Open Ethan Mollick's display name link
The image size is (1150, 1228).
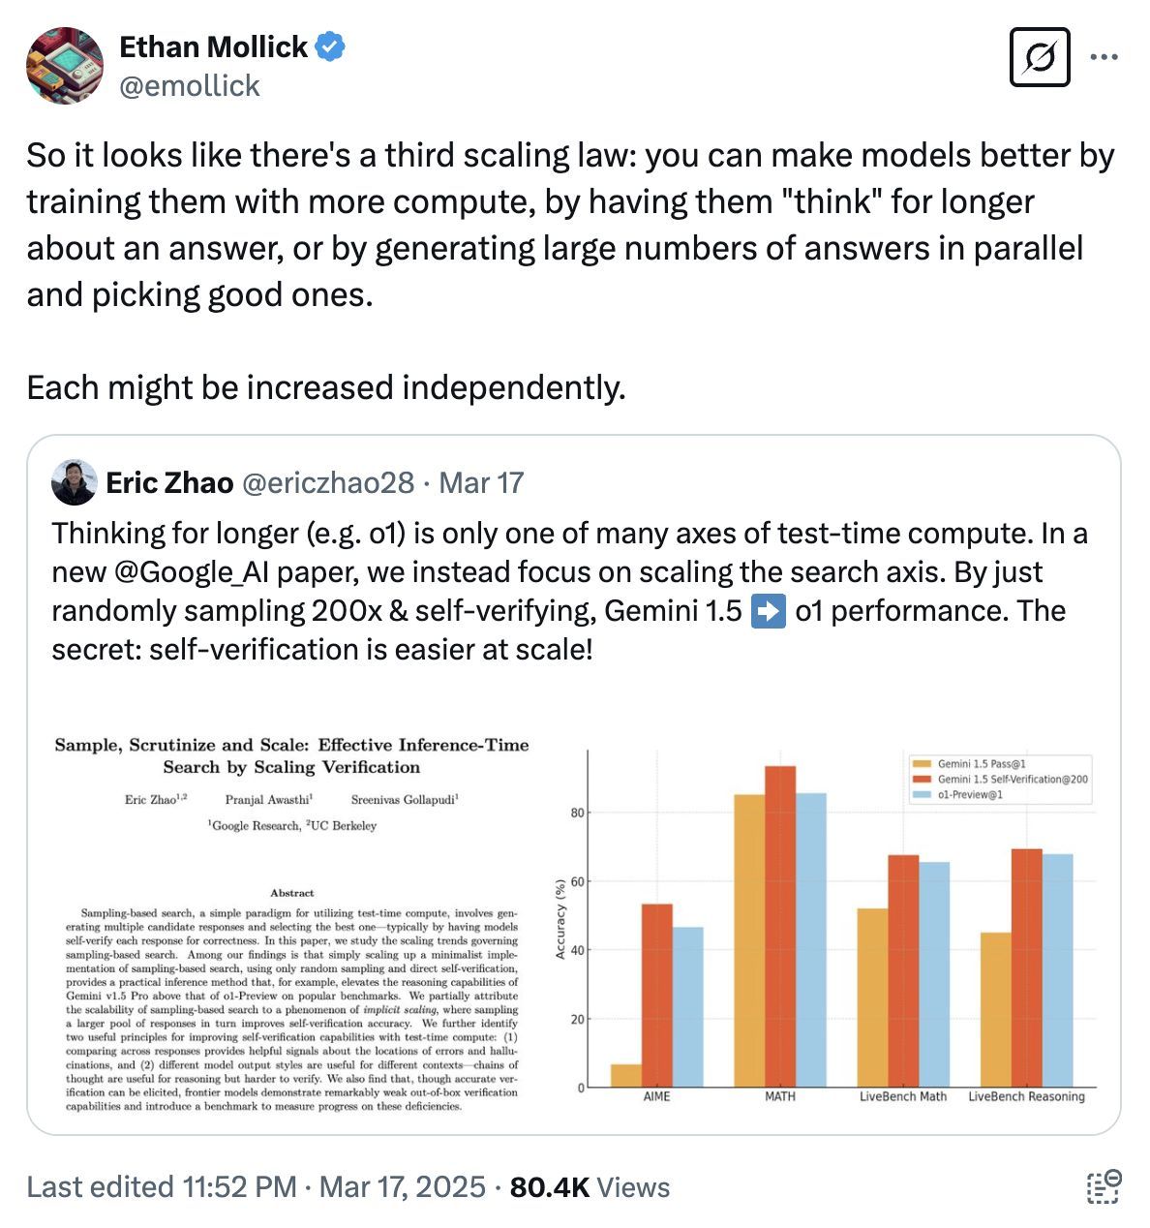pyautogui.click(x=213, y=46)
